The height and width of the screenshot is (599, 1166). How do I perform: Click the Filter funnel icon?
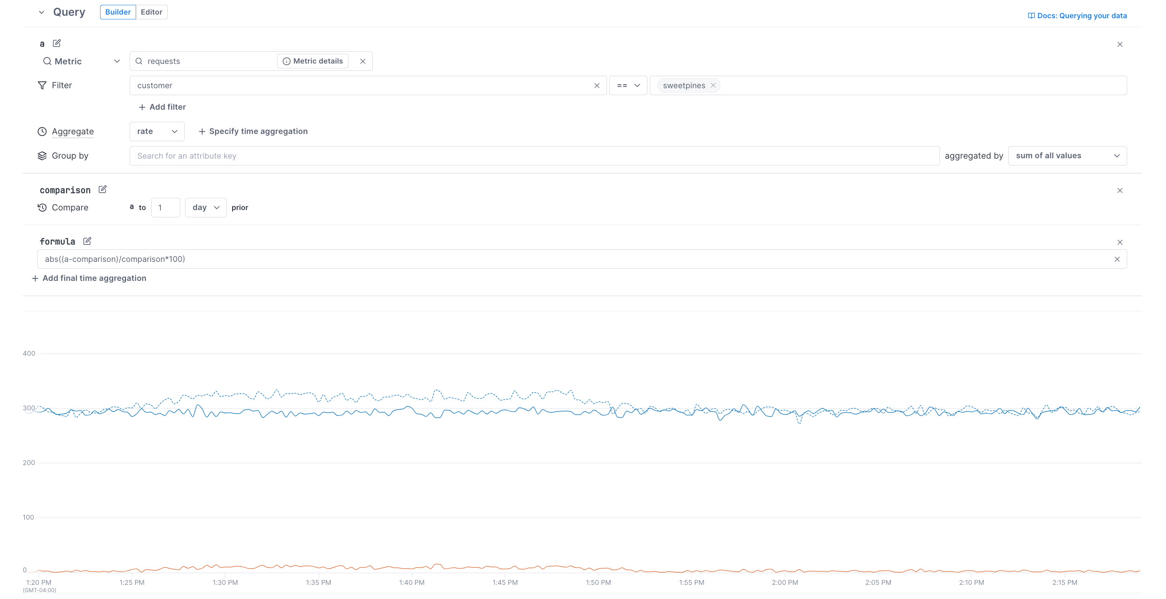click(x=42, y=85)
